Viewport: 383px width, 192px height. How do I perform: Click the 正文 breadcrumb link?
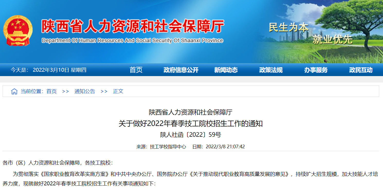118,91
